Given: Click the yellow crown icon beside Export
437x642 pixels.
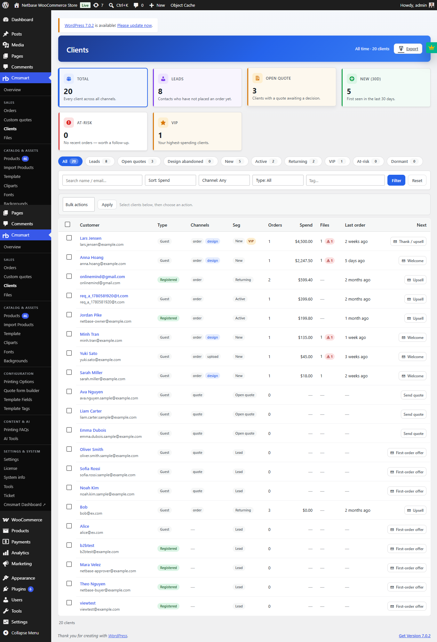Looking at the screenshot, I should [432, 48].
